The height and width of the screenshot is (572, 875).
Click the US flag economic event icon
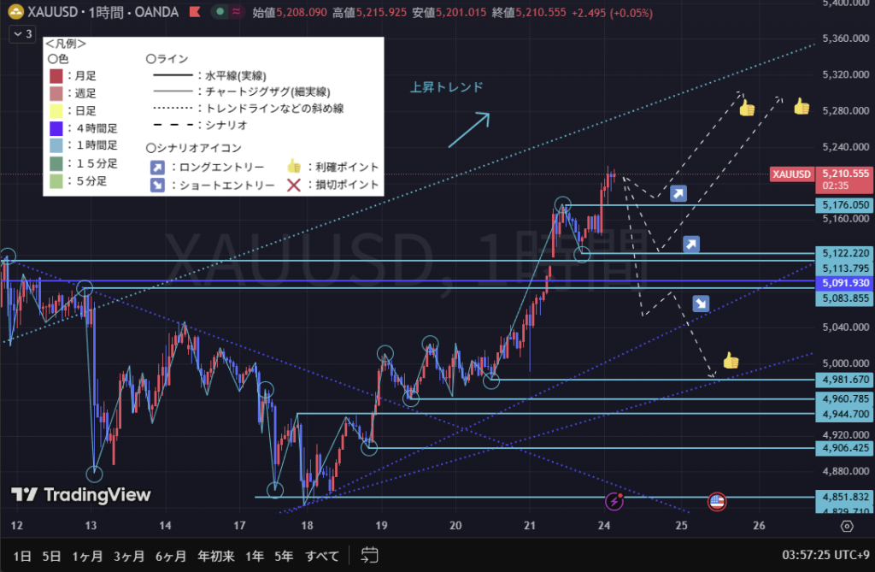pos(717,502)
